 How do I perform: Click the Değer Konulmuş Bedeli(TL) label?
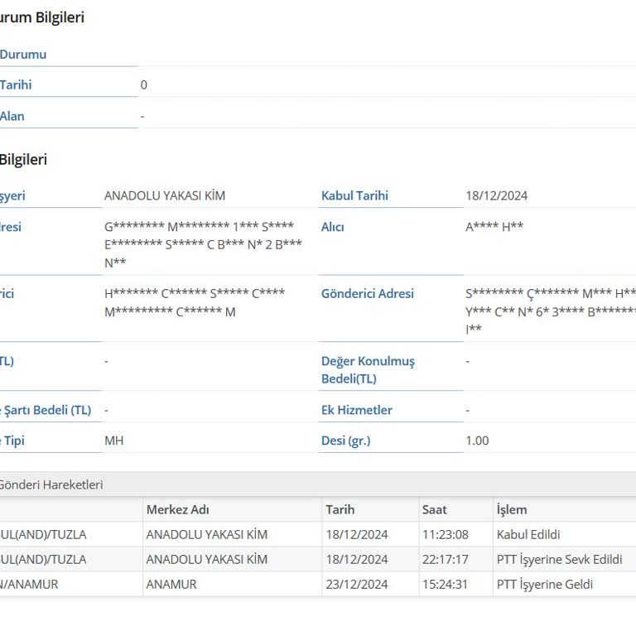(368, 369)
